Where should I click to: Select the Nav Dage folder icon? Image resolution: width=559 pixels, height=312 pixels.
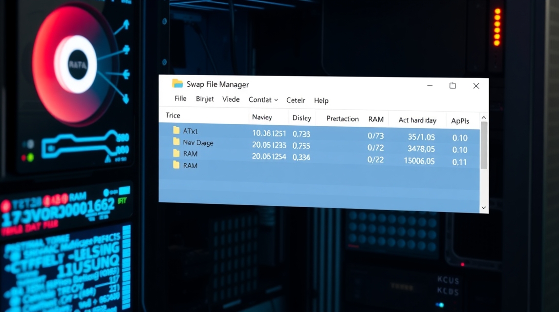coord(176,142)
